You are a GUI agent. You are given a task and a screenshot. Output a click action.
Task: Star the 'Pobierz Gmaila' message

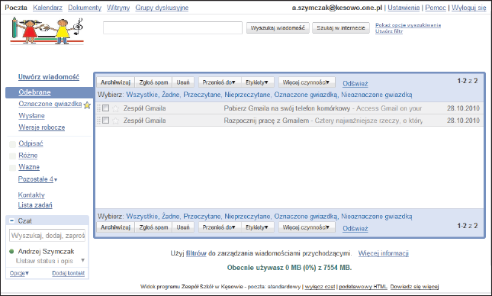tap(115, 108)
